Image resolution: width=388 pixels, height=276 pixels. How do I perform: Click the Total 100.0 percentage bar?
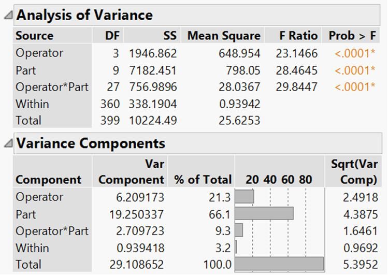tap(279, 264)
